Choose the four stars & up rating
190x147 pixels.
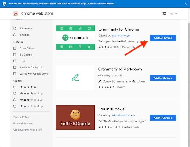(x=15, y=94)
